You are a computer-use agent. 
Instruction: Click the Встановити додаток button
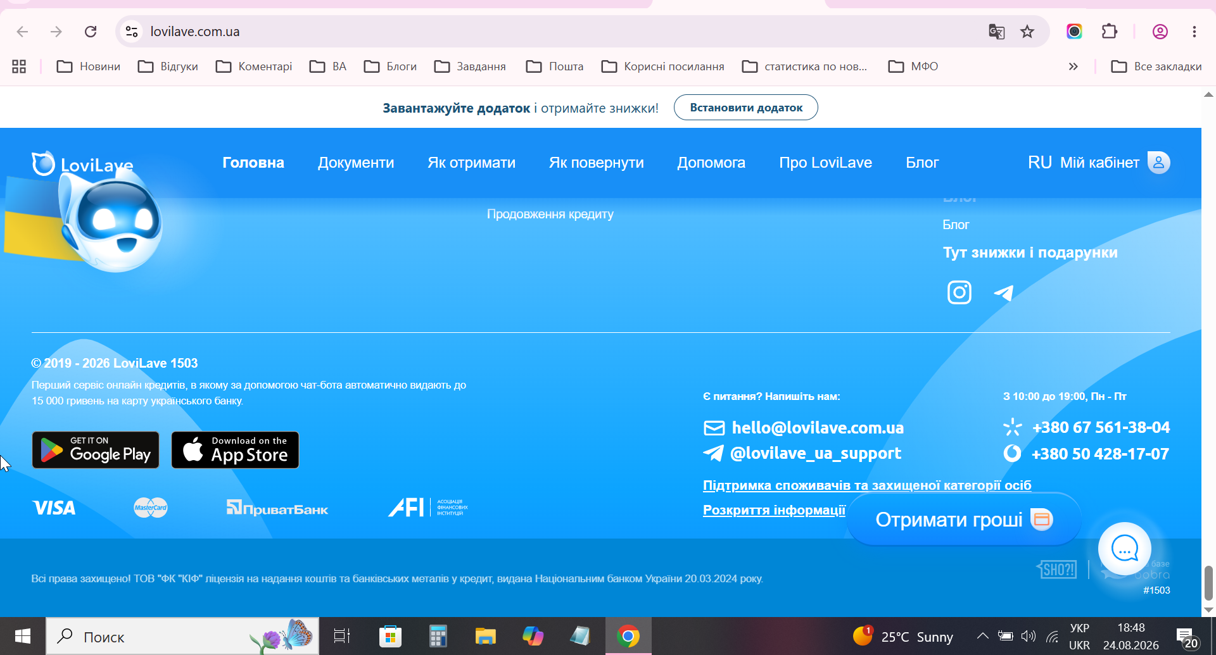(746, 108)
